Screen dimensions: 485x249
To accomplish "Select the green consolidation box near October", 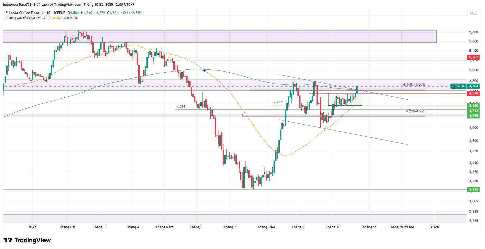I will [x=345, y=99].
